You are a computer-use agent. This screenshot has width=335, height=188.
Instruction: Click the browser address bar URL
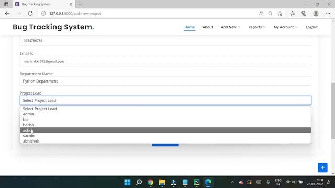tap(75, 14)
